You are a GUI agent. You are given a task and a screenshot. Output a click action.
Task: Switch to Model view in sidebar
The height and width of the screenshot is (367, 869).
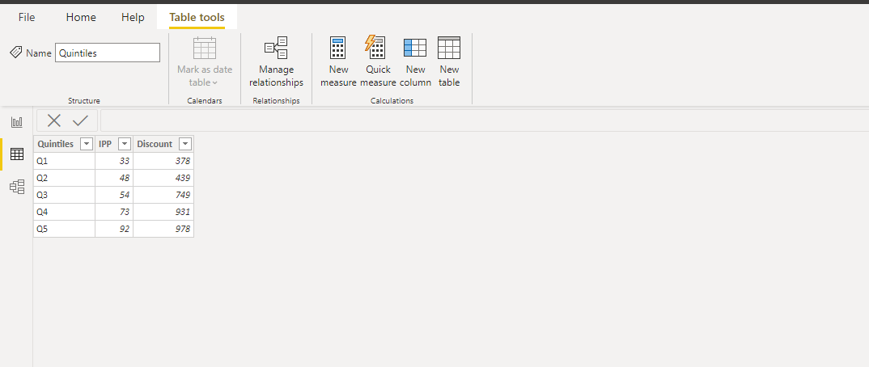pyautogui.click(x=17, y=187)
